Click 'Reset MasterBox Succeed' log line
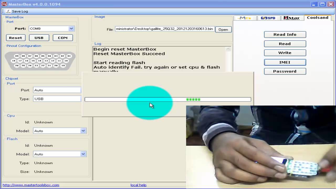Viewport: 336px width, 189px height. pyautogui.click(x=129, y=54)
